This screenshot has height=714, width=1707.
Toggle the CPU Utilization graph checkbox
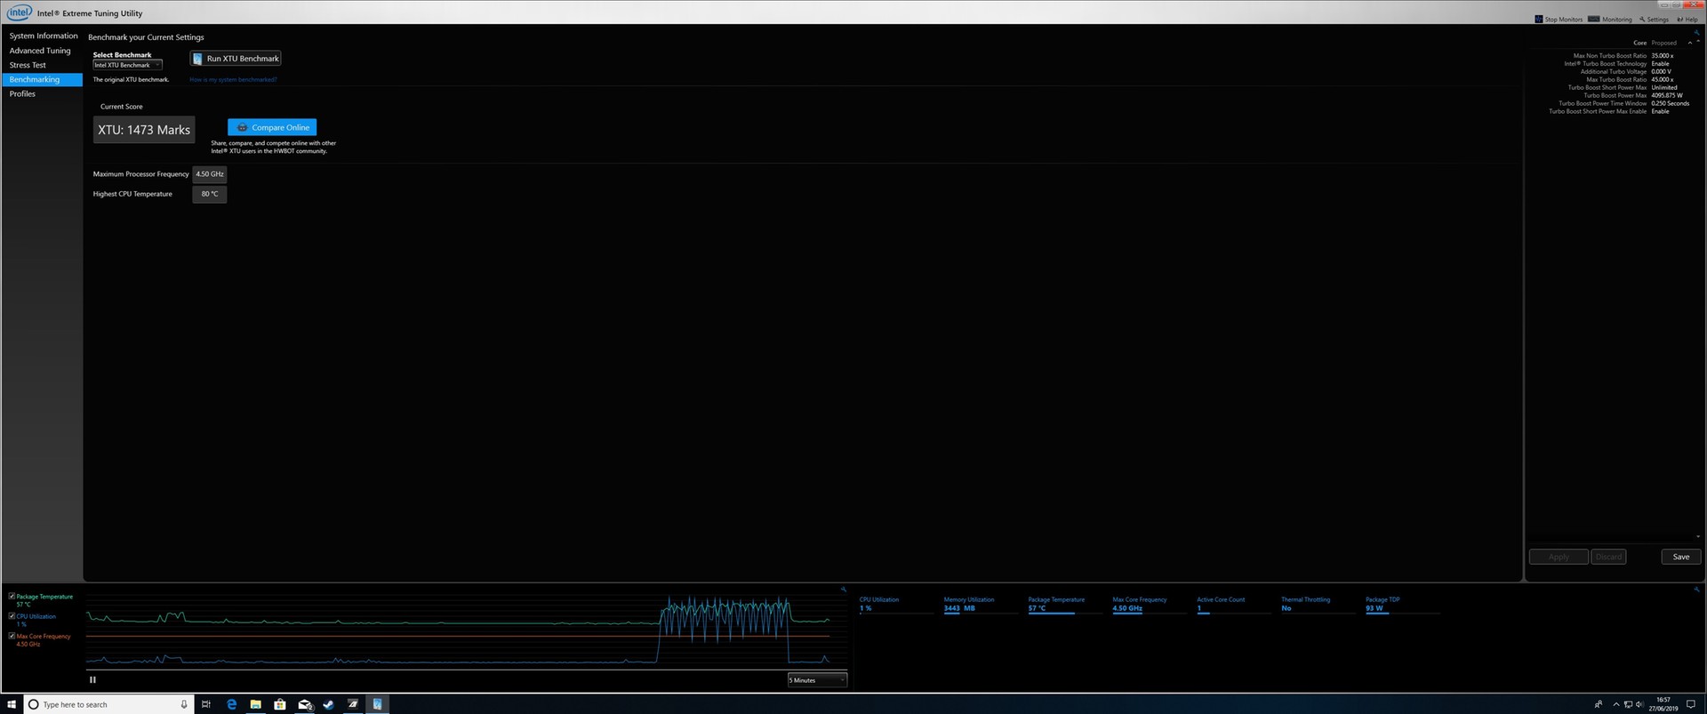(x=12, y=615)
